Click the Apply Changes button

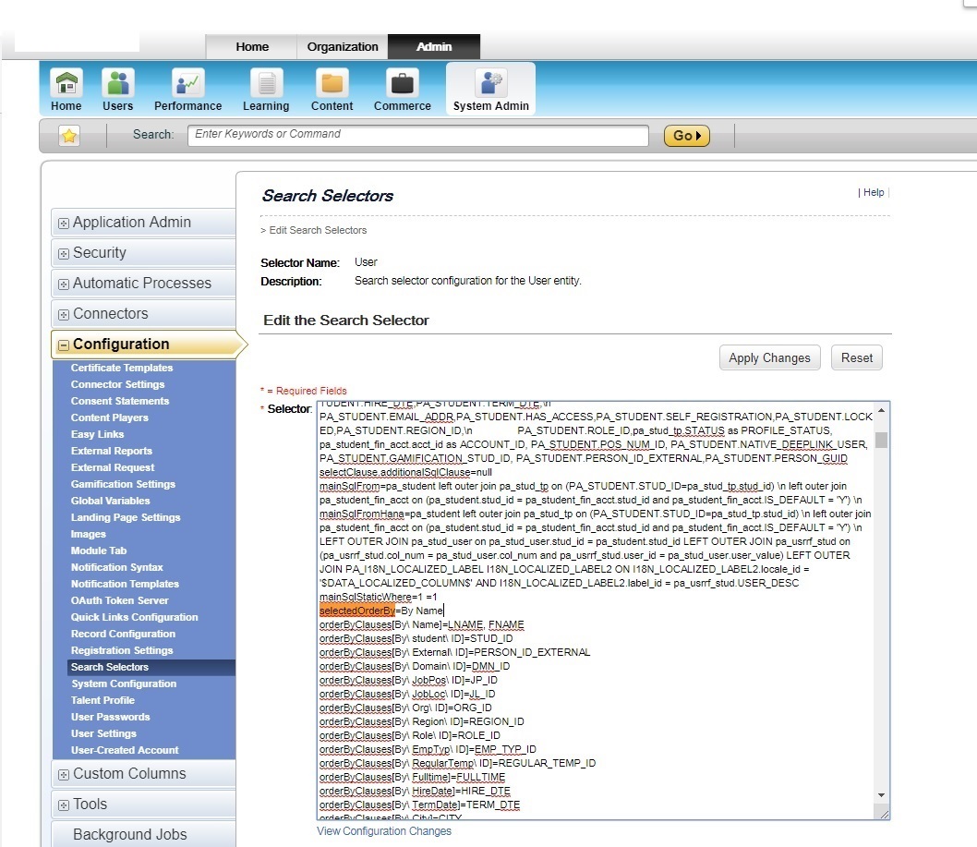point(769,357)
